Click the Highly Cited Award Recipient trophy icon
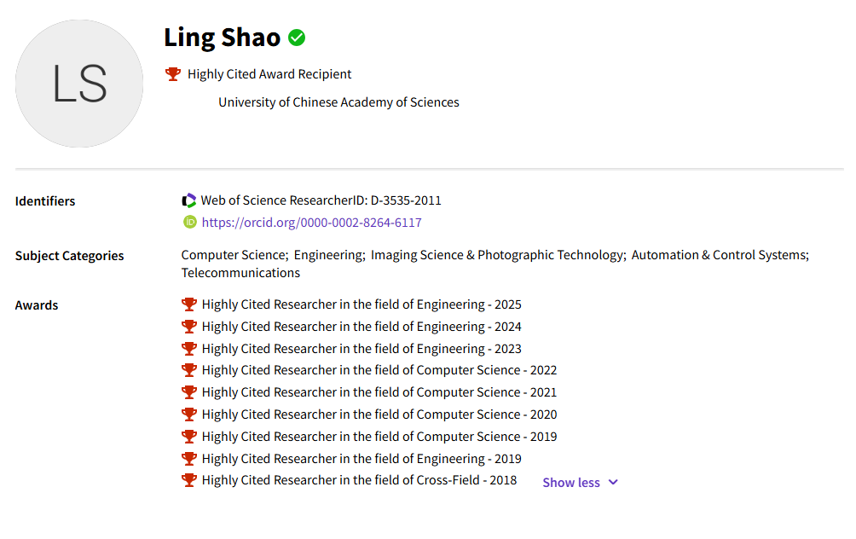The image size is (856, 539). coord(173,74)
